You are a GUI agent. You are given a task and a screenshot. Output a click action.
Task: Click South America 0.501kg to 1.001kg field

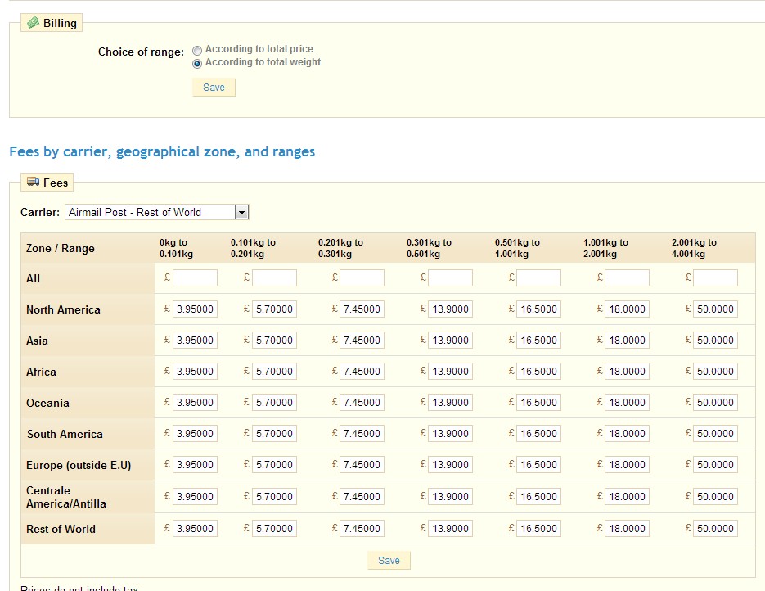538,434
